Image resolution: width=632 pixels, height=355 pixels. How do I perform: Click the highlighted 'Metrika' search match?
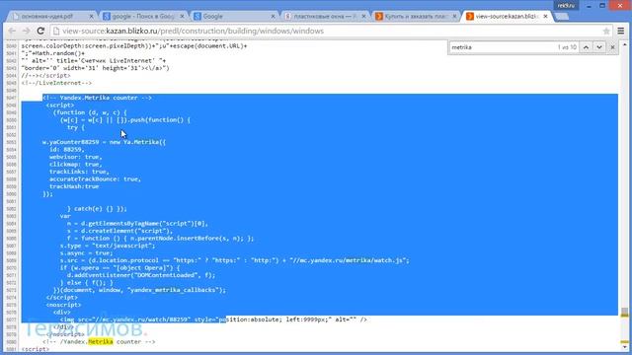(101, 342)
